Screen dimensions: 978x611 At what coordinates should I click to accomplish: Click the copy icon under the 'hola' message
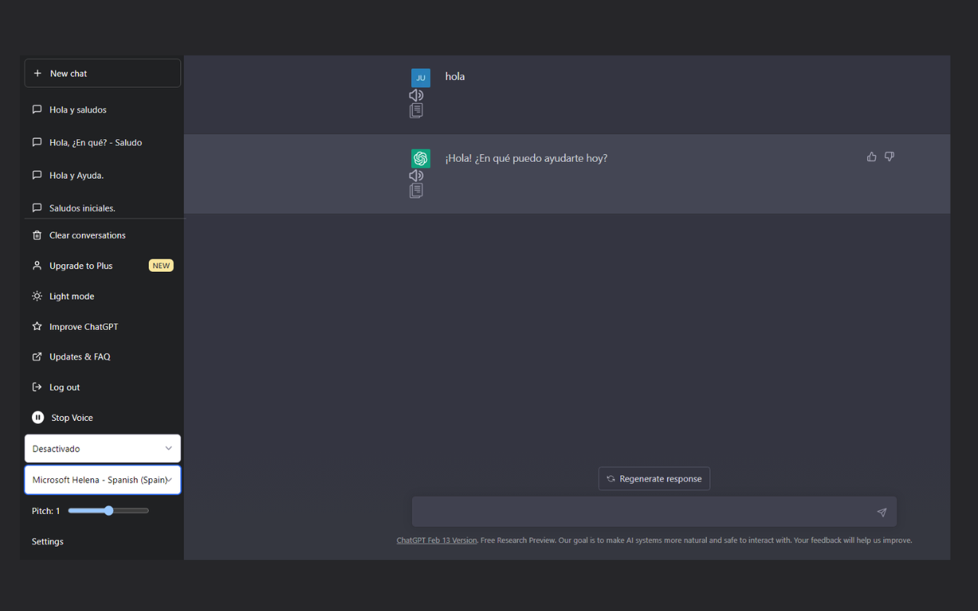click(416, 111)
